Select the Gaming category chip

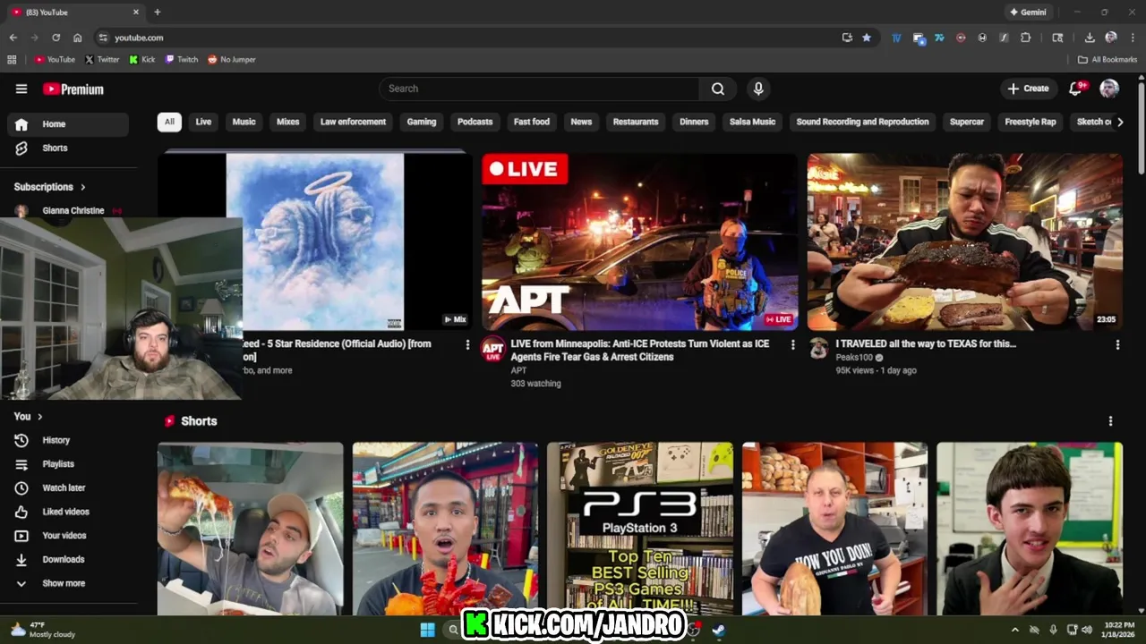pos(422,122)
